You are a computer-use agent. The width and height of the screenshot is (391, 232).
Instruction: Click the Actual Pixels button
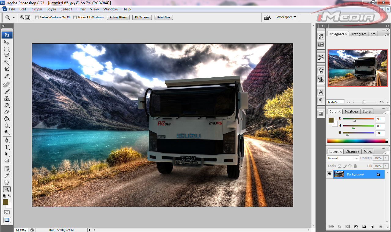point(118,17)
